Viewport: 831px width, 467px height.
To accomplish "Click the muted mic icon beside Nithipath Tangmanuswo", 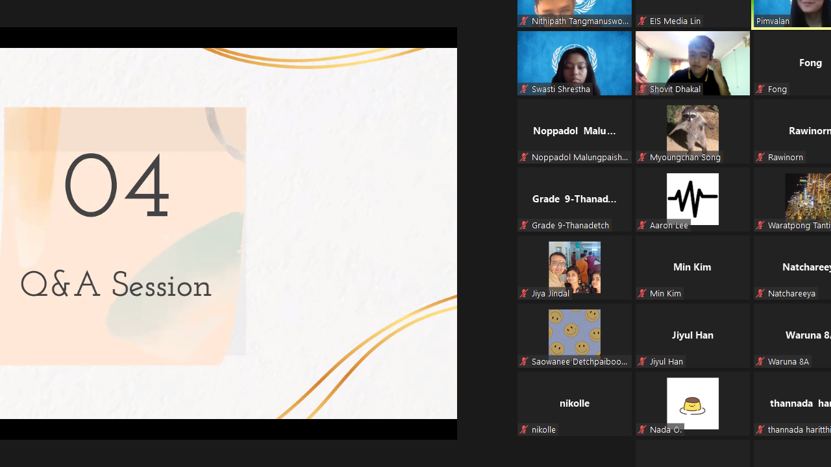I will coord(524,21).
